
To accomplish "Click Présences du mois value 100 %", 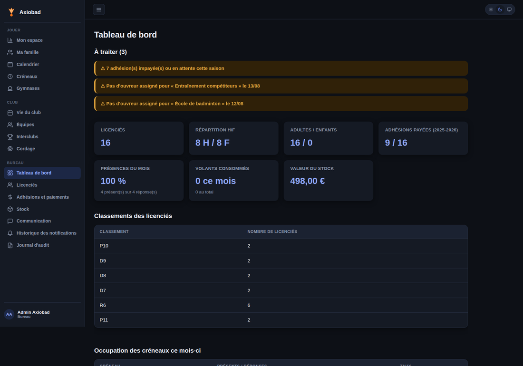I will [x=113, y=181].
